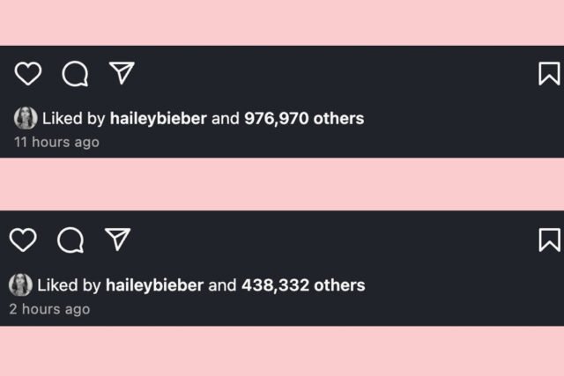Open liker avatar on the 976,970 likes post
564x376 pixels.
[26, 118]
